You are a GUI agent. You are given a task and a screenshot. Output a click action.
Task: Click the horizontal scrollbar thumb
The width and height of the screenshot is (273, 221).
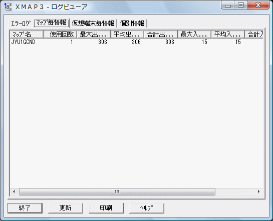pos(117,192)
